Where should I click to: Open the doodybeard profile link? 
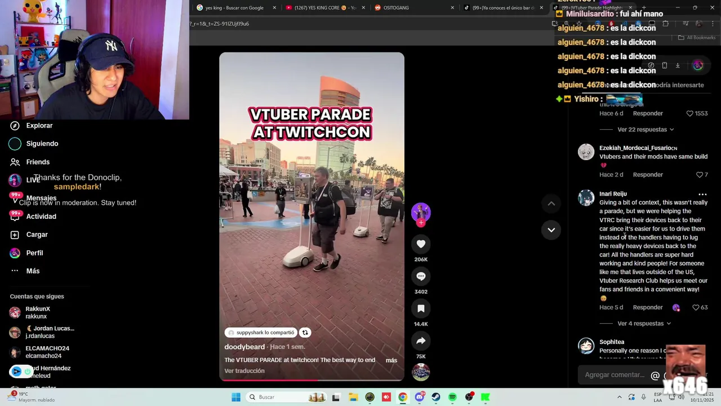(x=244, y=347)
